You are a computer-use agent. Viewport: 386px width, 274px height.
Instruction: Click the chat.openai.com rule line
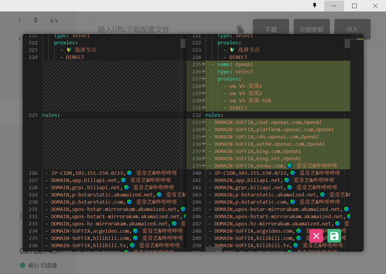click(265, 122)
